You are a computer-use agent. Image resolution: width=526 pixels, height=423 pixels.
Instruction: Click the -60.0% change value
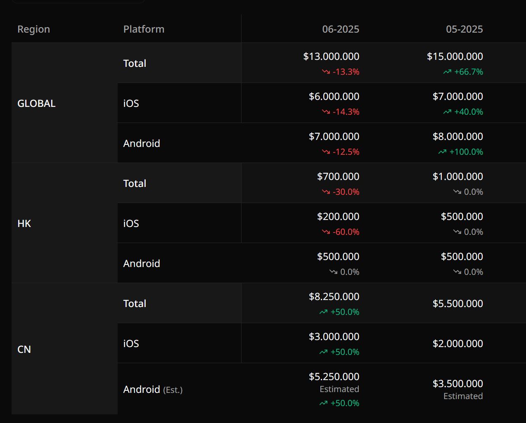[346, 232]
